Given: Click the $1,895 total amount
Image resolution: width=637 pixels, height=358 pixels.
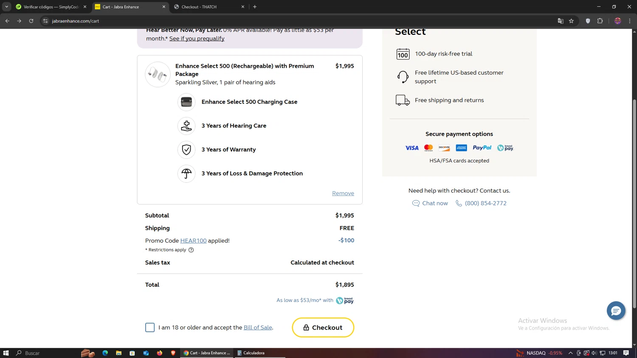Looking at the screenshot, I should (x=345, y=285).
